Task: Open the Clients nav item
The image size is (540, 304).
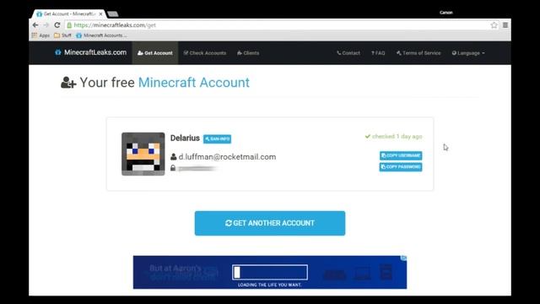Action: coord(248,53)
